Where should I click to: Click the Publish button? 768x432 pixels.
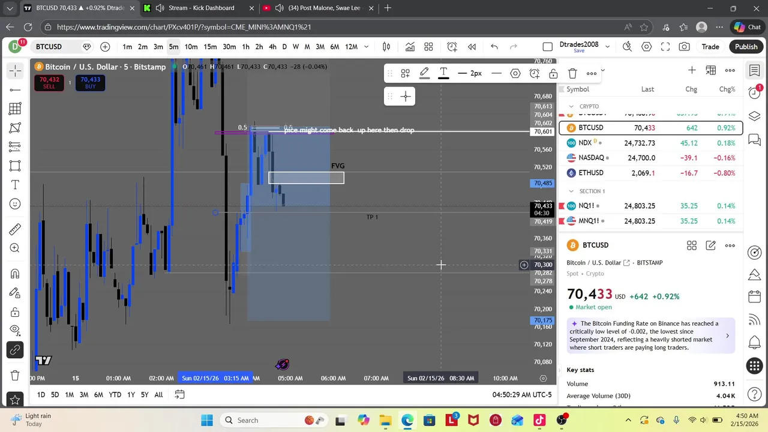tap(746, 47)
